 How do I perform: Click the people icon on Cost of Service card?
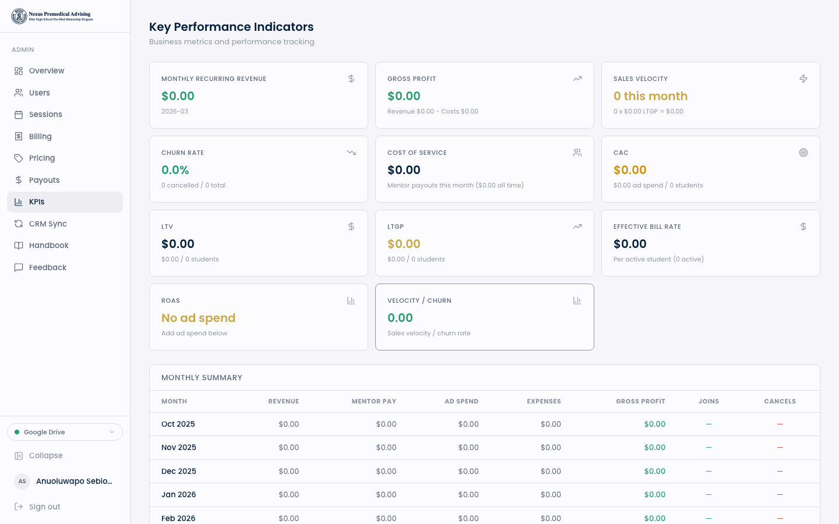pos(577,153)
